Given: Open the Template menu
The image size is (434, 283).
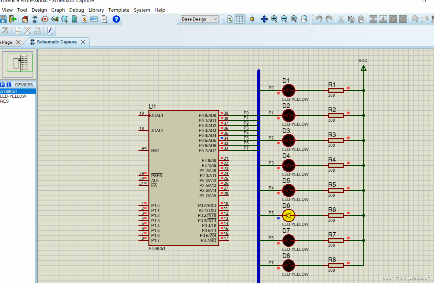Looking at the screenshot, I should click(x=119, y=10).
